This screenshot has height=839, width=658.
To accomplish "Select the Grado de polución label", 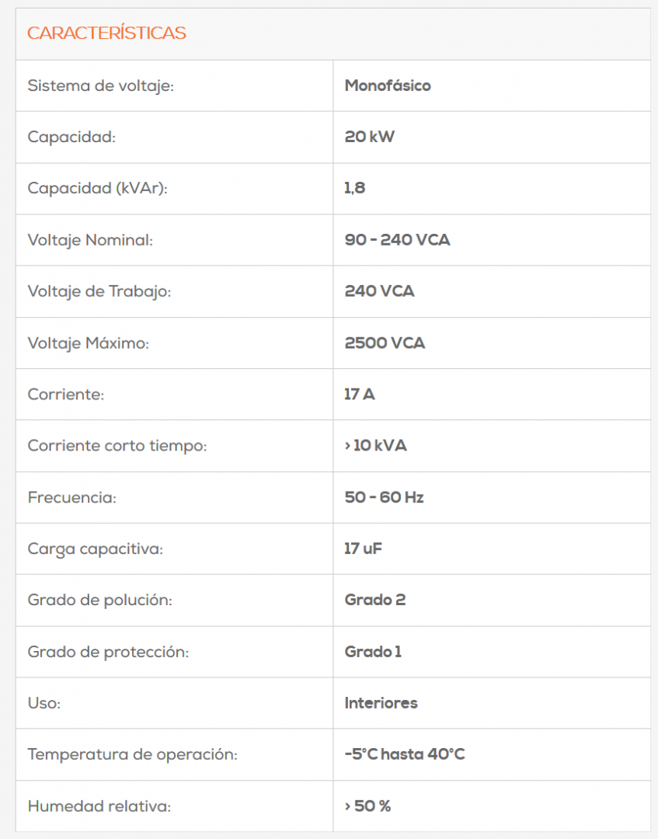I will tap(100, 600).
